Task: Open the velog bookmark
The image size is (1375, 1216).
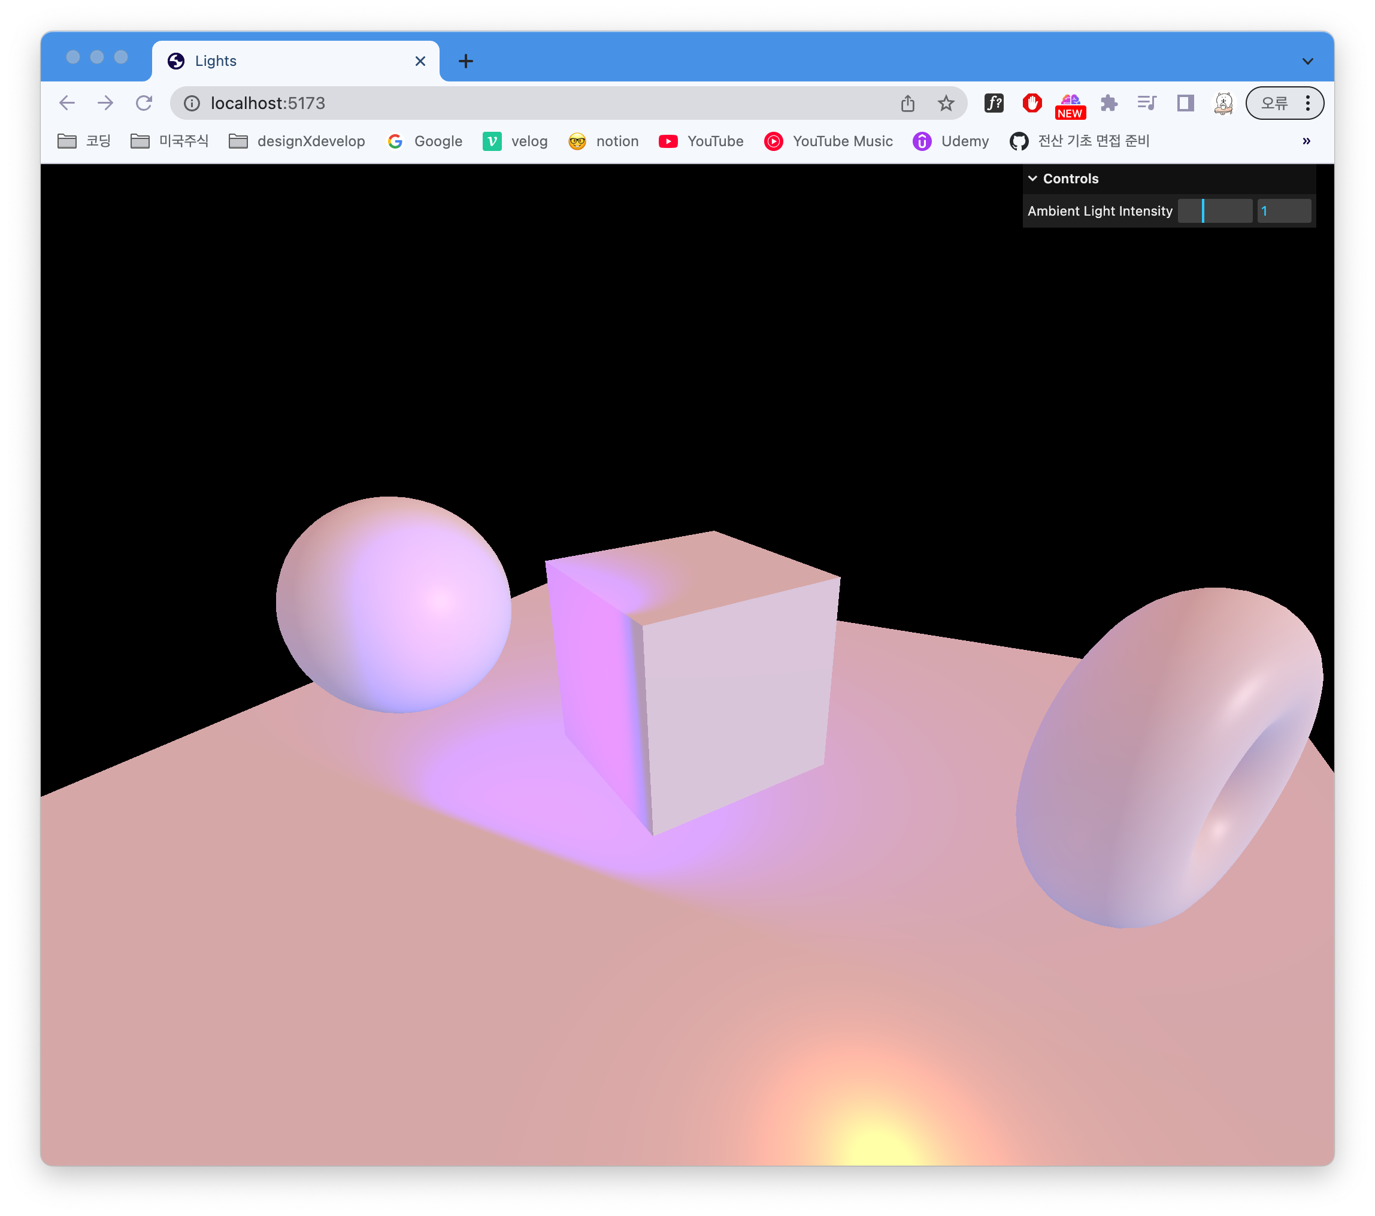Action: (x=515, y=141)
